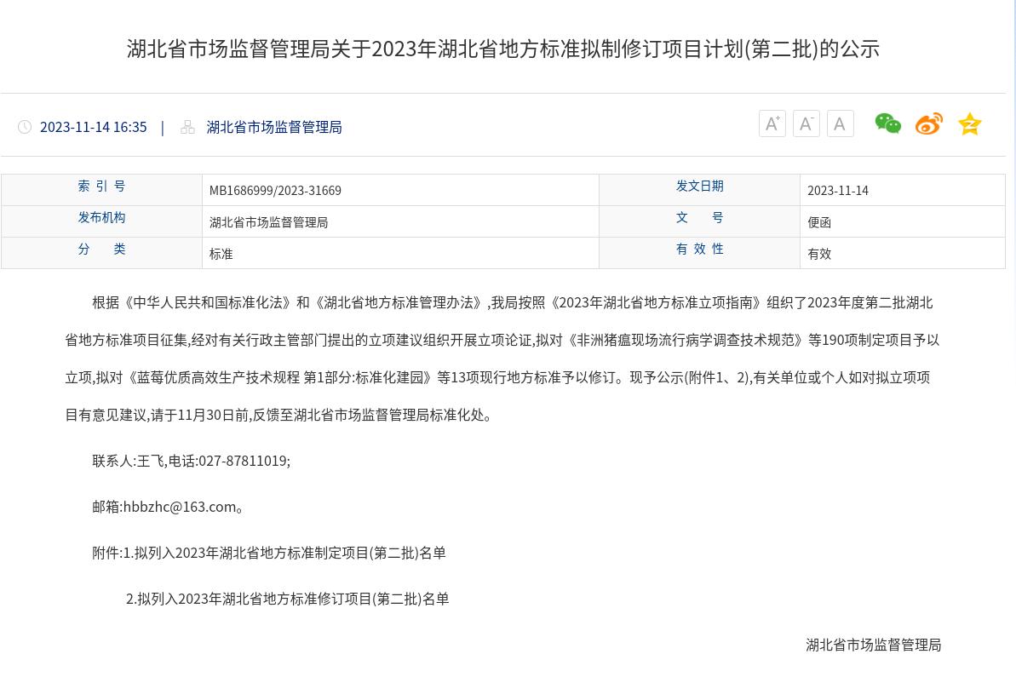This screenshot has width=1016, height=677.
Task: Share to QQ Zone with the star icon
Action: 969,124
